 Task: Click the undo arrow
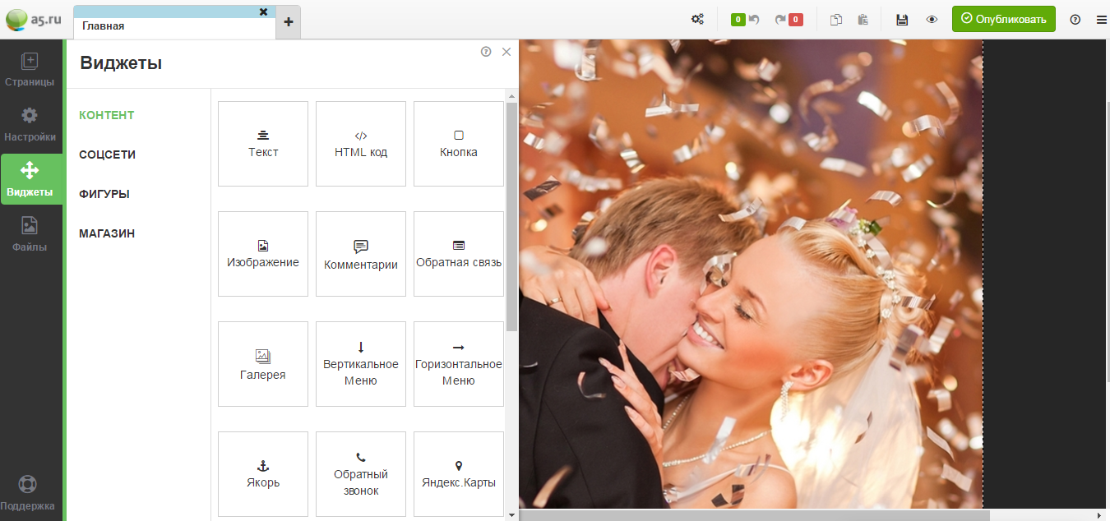[754, 20]
